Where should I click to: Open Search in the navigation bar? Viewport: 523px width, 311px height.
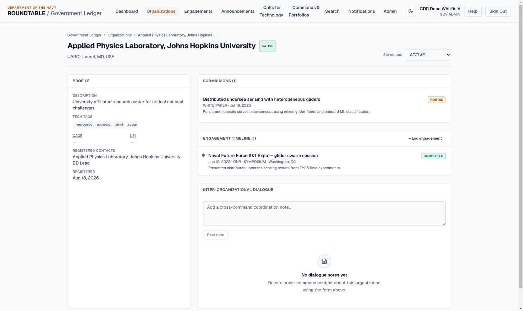[332, 11]
